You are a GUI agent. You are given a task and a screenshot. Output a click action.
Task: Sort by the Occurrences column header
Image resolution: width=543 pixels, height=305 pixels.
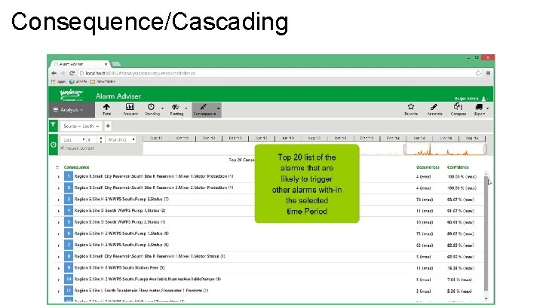pos(428,167)
